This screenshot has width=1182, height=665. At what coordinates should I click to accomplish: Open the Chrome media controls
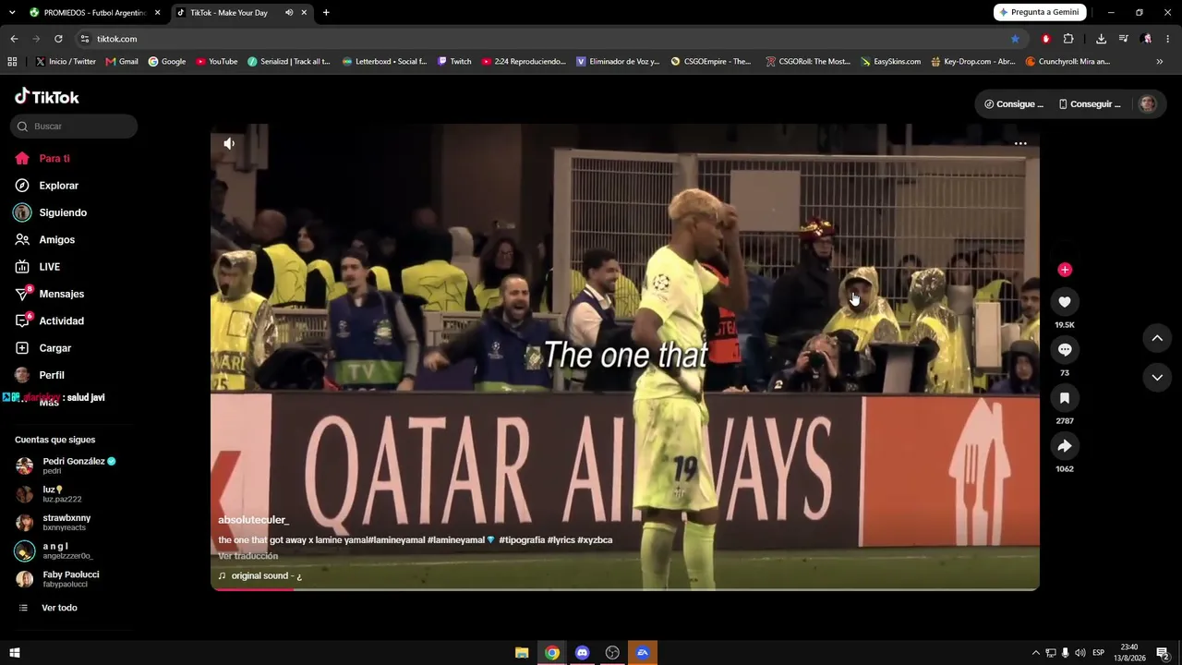pos(1124,39)
